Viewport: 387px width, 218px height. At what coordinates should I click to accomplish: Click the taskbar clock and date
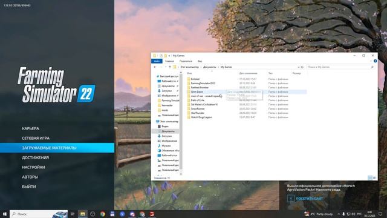(369, 214)
